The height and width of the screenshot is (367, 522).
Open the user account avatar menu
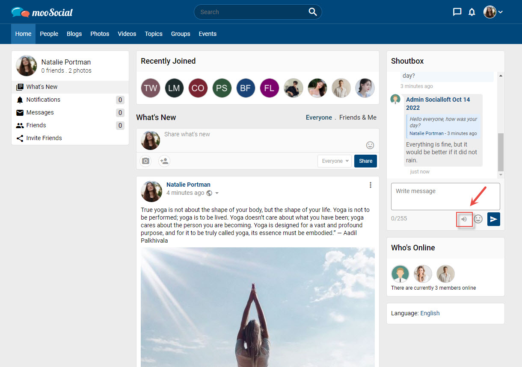(x=493, y=12)
